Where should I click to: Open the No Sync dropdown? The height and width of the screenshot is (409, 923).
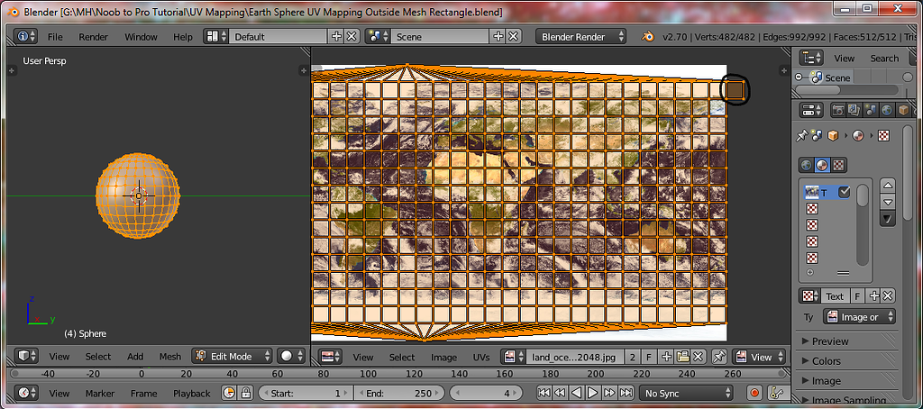coord(686,393)
